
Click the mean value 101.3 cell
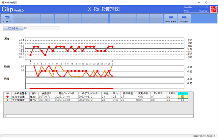click(115, 100)
